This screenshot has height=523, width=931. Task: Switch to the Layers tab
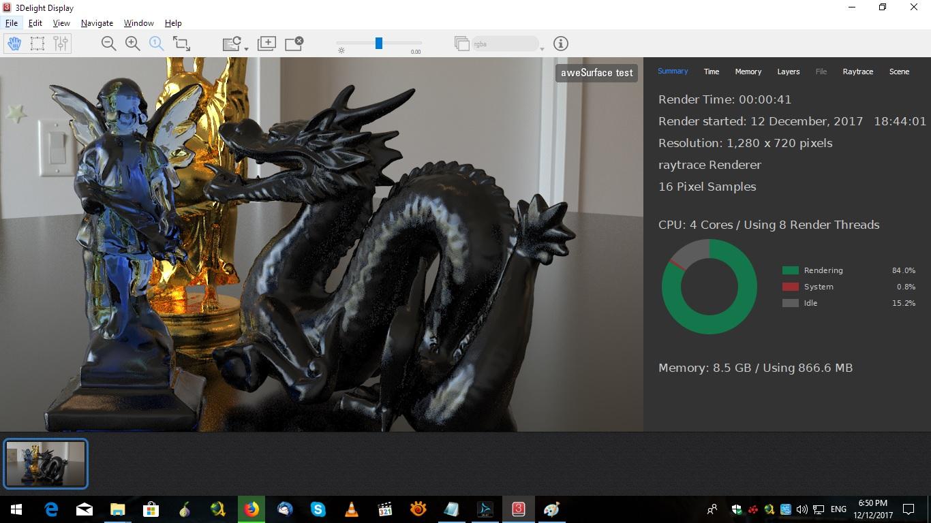[x=789, y=72]
